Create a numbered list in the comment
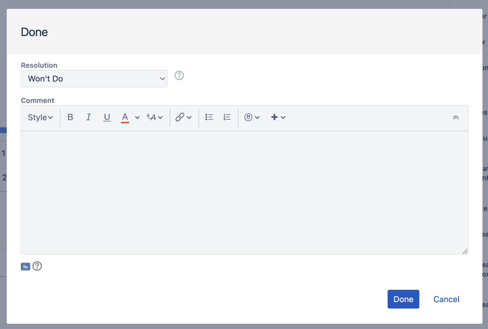Image resolution: width=488 pixels, height=329 pixels. tap(227, 117)
